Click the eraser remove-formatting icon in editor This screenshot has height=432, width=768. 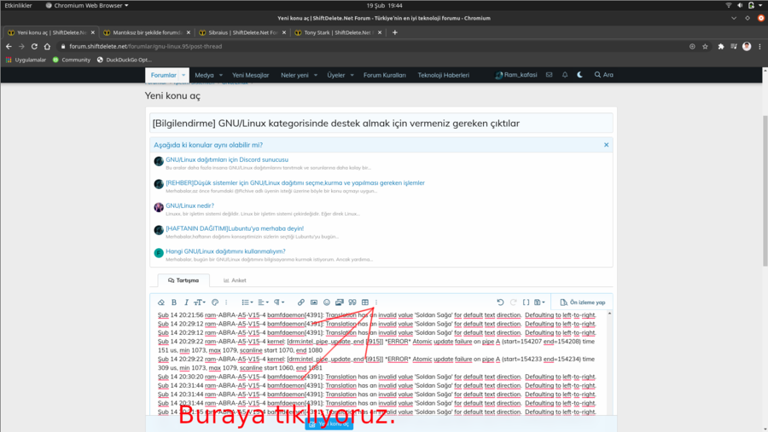coord(161,302)
